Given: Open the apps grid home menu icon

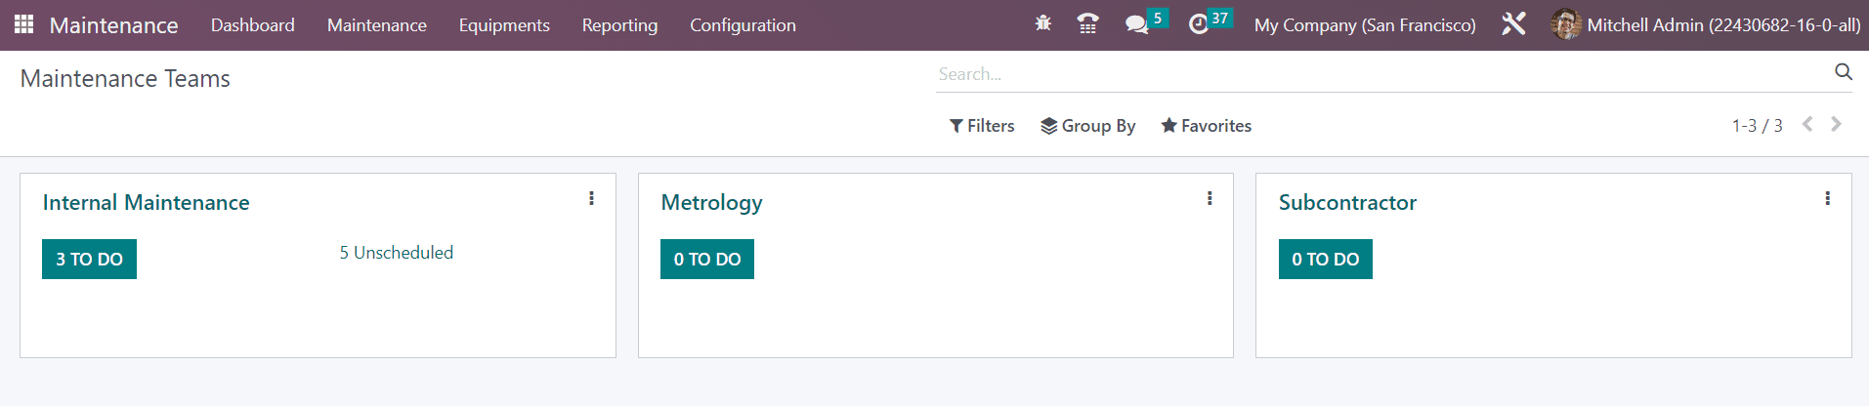Looking at the screenshot, I should pos(24,24).
